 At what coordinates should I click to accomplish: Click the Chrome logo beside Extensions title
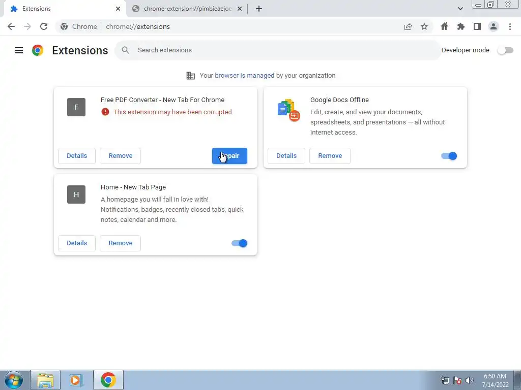click(x=38, y=50)
